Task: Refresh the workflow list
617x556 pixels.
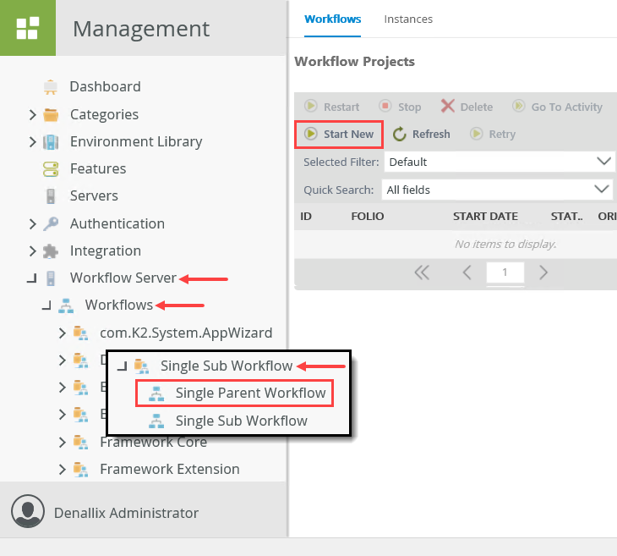Action: 421,134
